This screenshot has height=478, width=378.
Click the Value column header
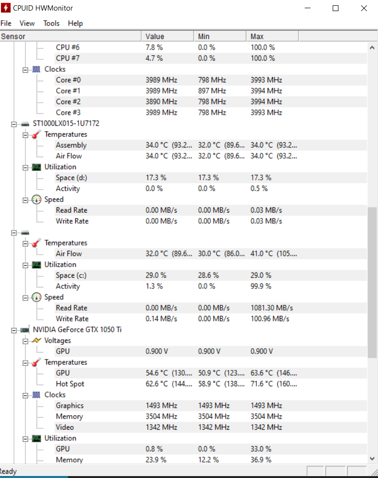[x=167, y=36]
